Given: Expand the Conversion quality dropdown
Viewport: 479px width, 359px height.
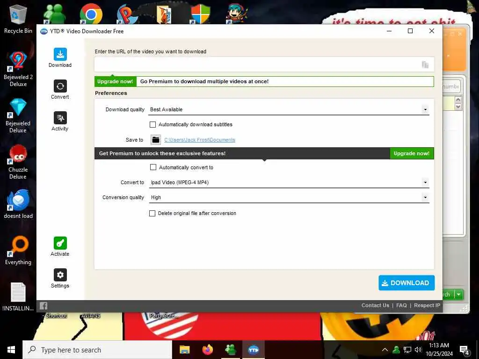Looking at the screenshot, I should (425, 198).
